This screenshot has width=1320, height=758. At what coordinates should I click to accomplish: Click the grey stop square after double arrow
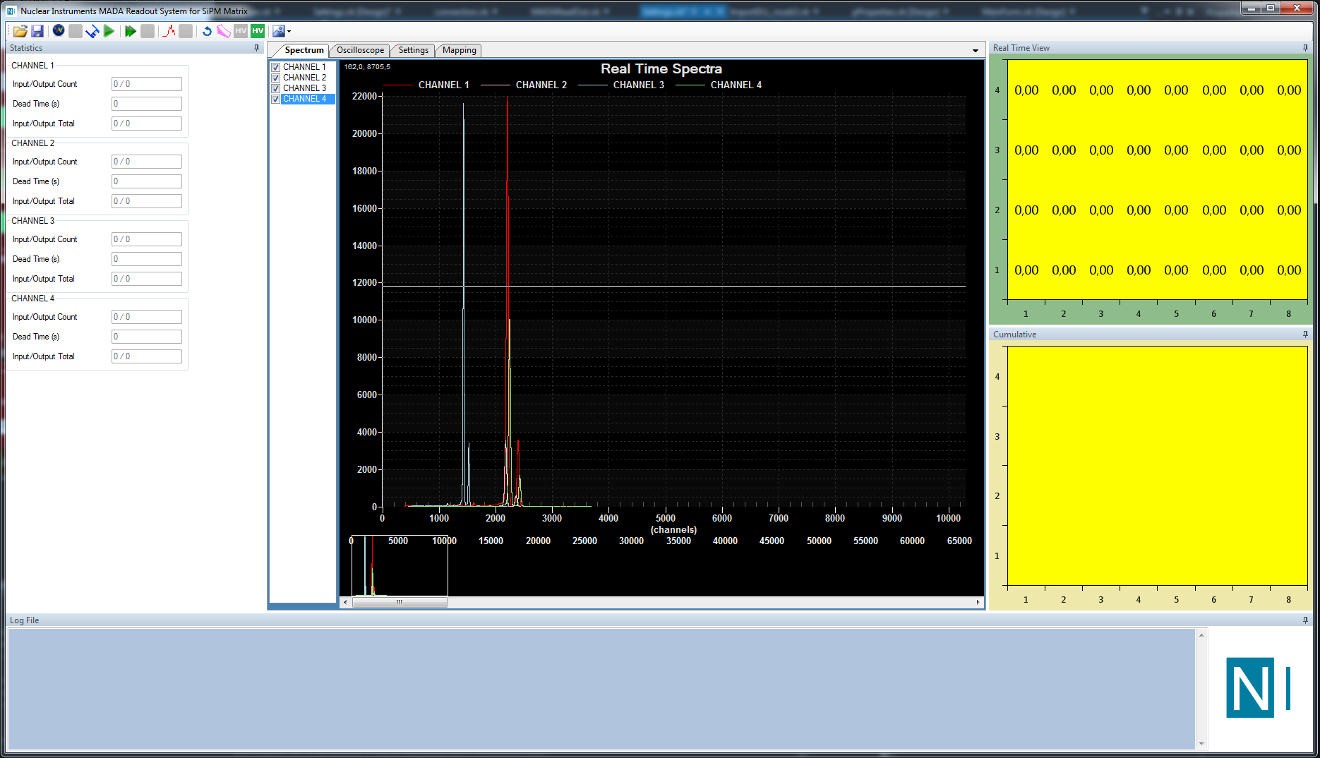[x=148, y=31]
